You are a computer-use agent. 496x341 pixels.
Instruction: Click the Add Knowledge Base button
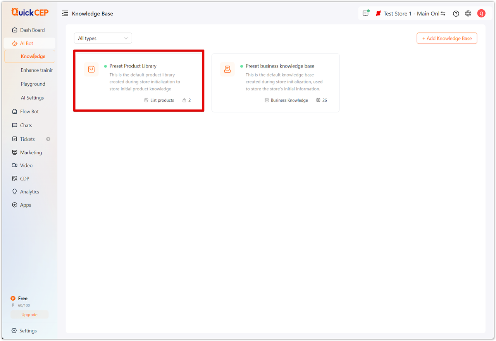pos(447,38)
